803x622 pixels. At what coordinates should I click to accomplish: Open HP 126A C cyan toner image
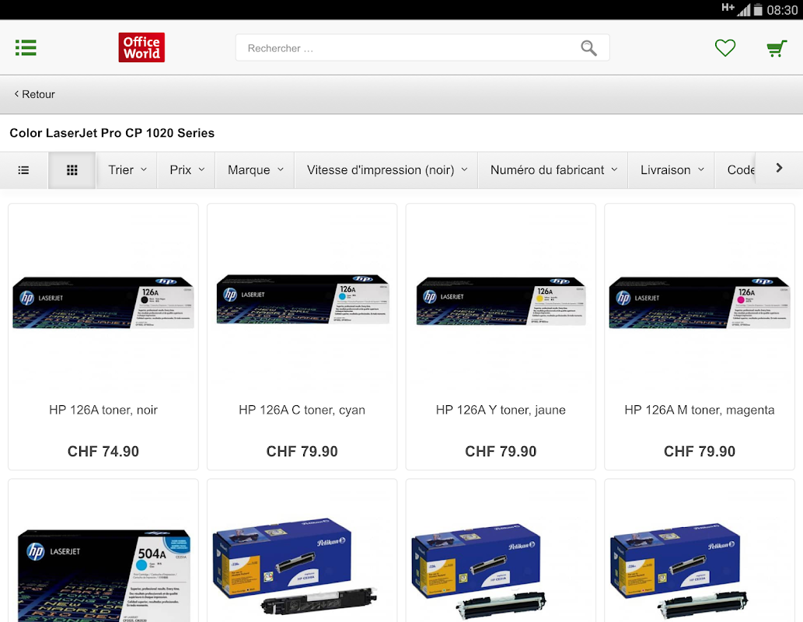click(x=302, y=300)
